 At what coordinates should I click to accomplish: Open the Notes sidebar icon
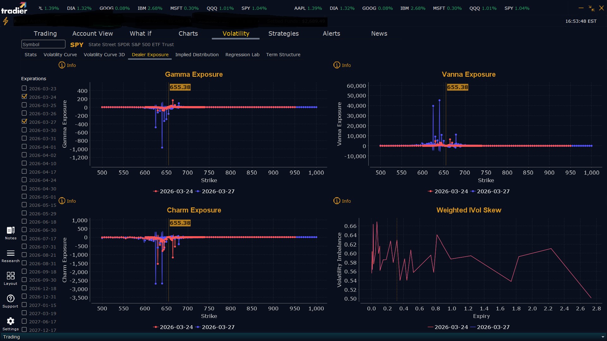coord(10,230)
